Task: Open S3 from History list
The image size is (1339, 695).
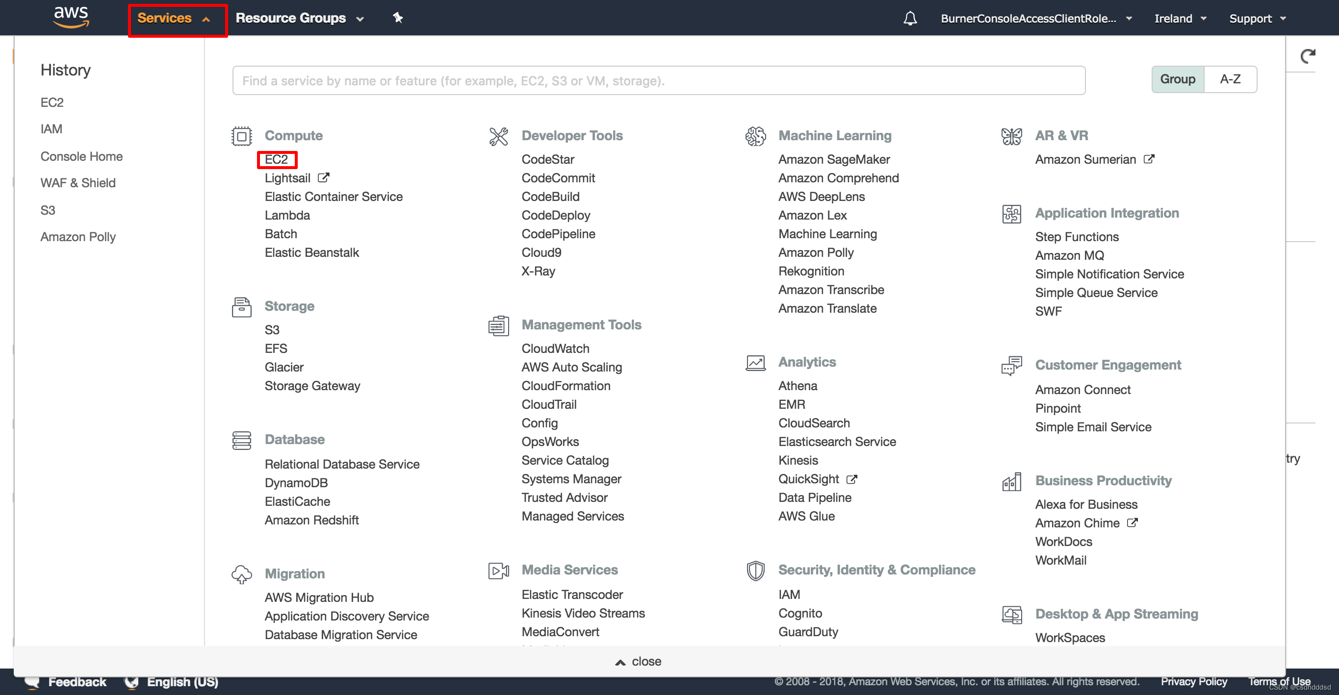Action: click(x=48, y=210)
